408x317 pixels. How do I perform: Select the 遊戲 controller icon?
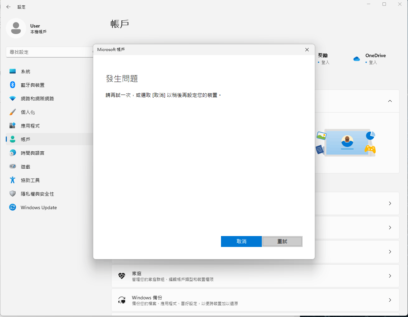tap(13, 167)
